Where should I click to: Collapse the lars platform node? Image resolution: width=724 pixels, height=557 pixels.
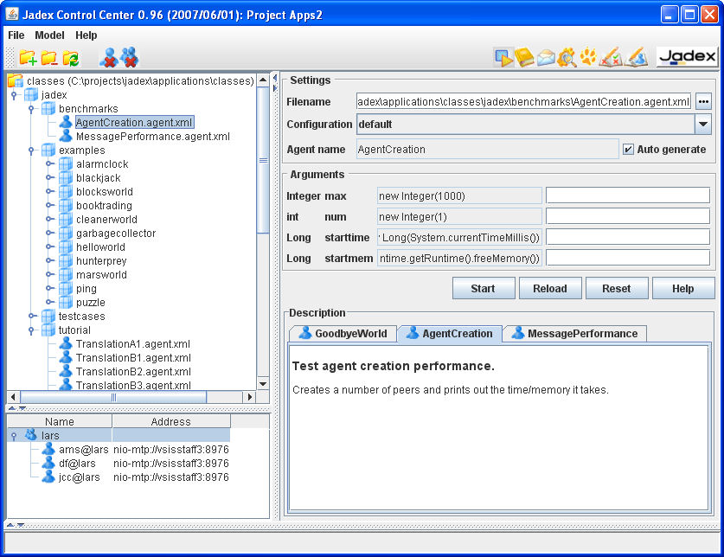[14, 436]
